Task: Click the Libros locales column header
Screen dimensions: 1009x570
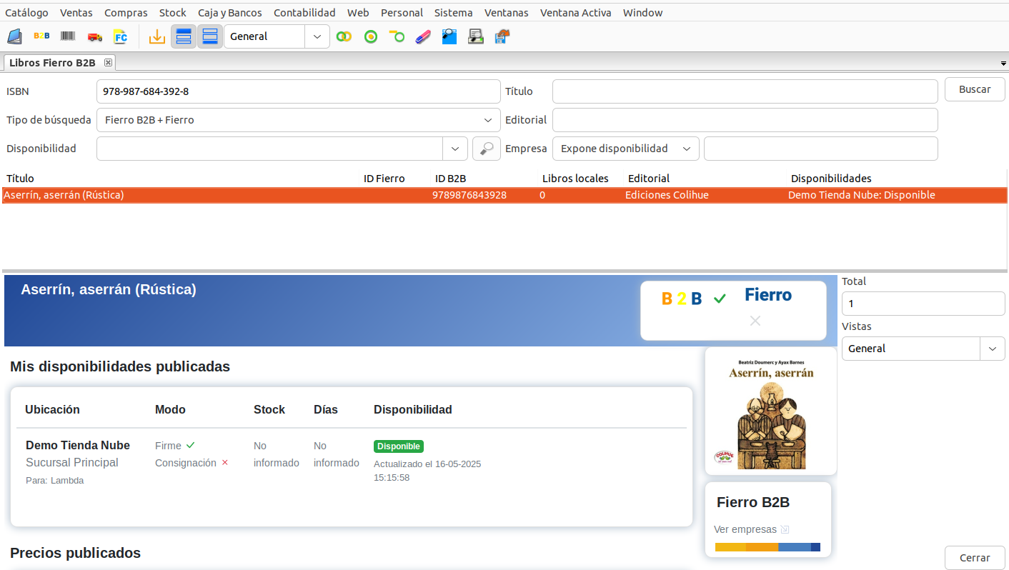Action: (x=575, y=179)
